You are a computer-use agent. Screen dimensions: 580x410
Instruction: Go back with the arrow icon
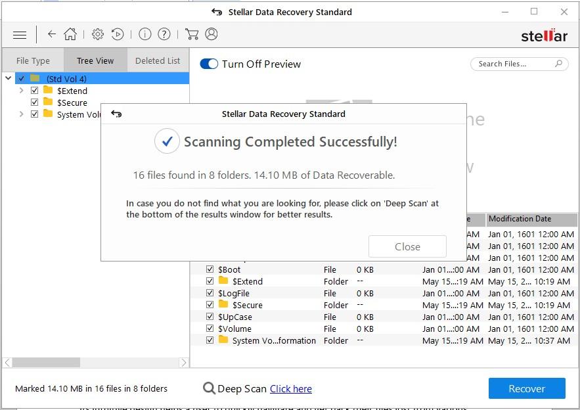click(51, 34)
